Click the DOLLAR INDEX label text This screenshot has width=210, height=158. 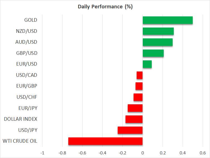[21, 119]
